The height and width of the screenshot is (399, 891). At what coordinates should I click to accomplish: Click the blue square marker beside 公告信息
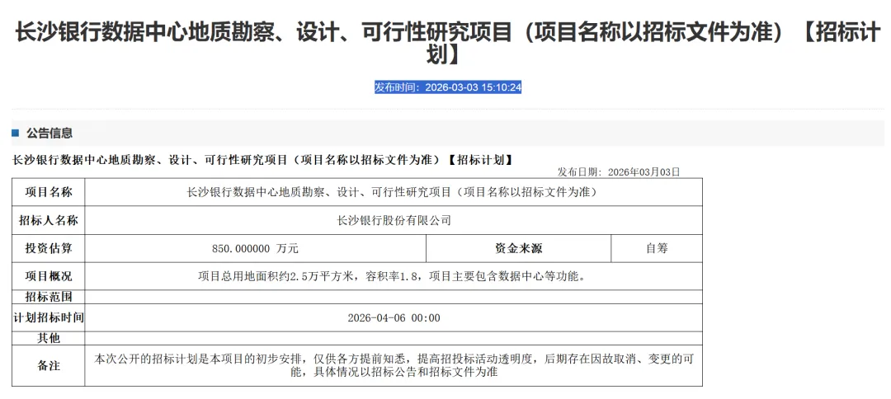16,134
